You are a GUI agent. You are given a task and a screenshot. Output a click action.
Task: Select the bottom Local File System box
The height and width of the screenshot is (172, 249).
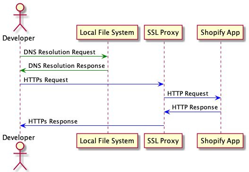(107, 141)
